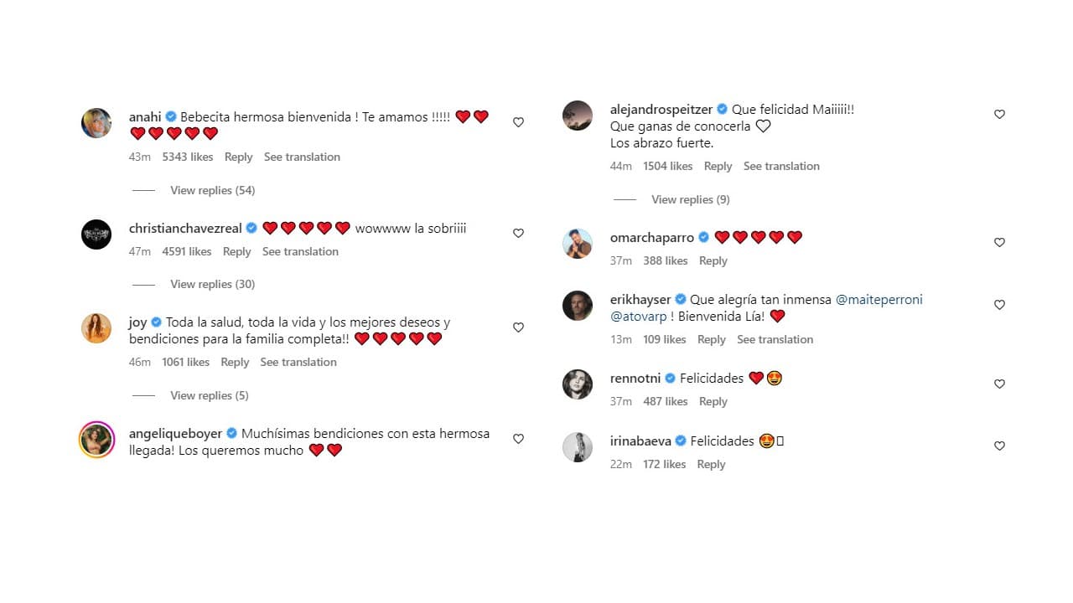Expand the 54 replies under anahi's comment
The image size is (1073, 603).
[212, 190]
